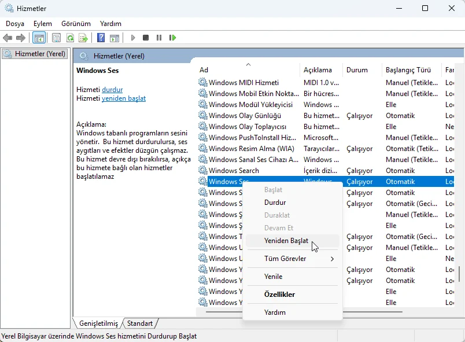This screenshot has height=342, width=465.
Task: Click the blue Help question mark icon
Action: click(101, 38)
